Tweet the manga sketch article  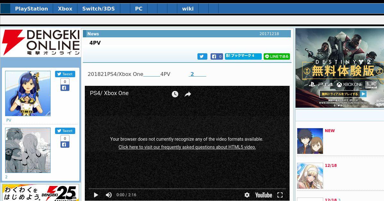(65, 131)
